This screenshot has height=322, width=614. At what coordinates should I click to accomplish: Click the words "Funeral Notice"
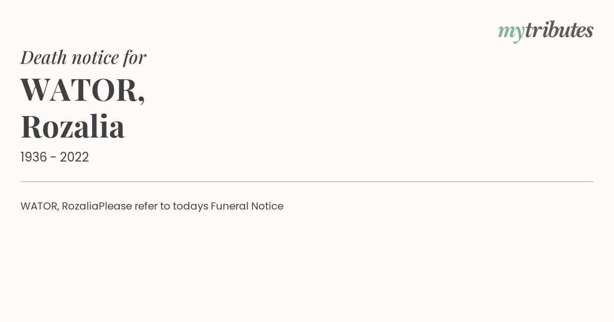(x=247, y=206)
